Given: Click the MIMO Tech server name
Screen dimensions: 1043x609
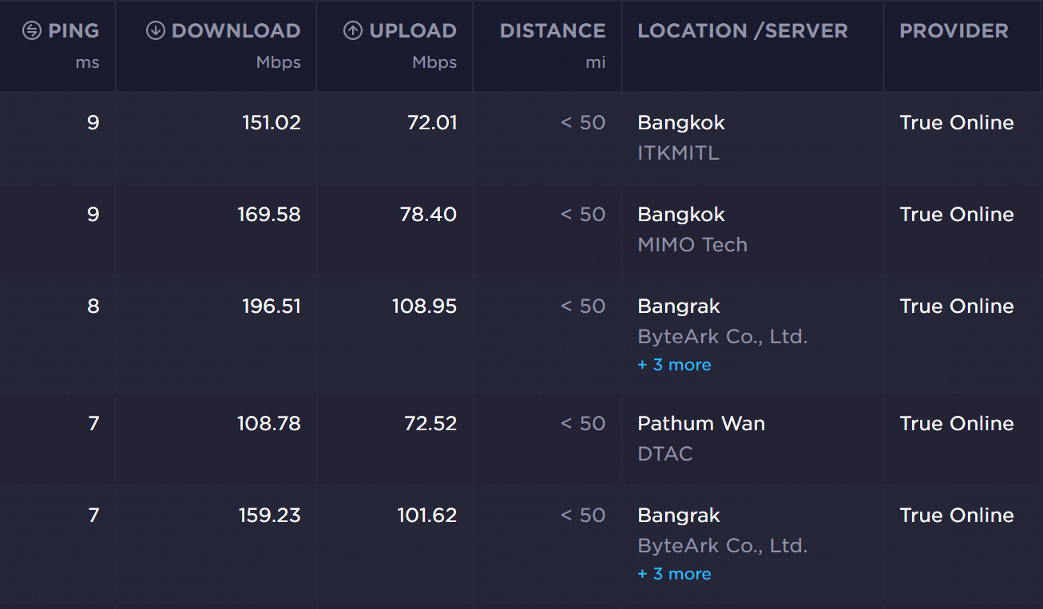Looking at the screenshot, I should point(692,245).
